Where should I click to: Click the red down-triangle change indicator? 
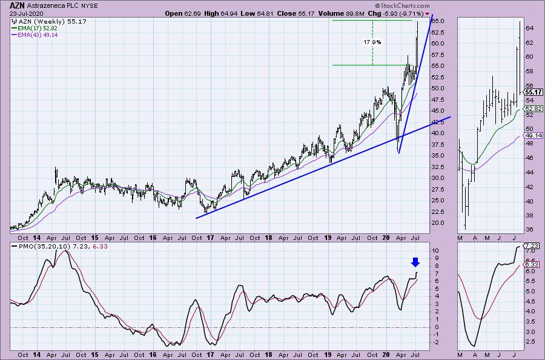[427, 13]
